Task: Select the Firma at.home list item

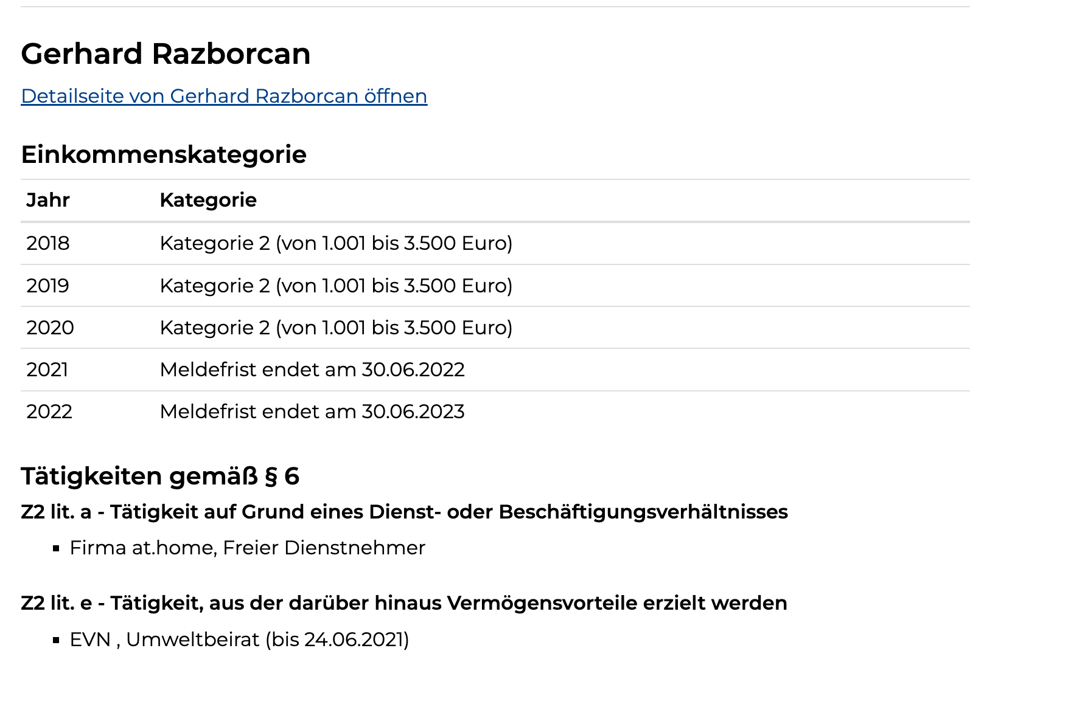Action: tap(248, 548)
